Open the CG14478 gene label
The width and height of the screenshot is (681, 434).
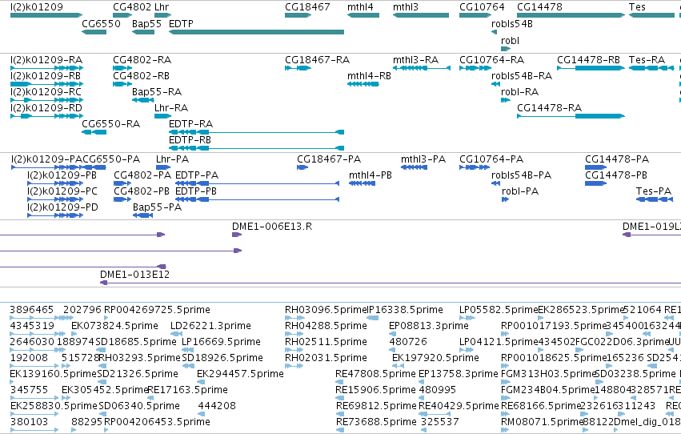click(x=539, y=7)
